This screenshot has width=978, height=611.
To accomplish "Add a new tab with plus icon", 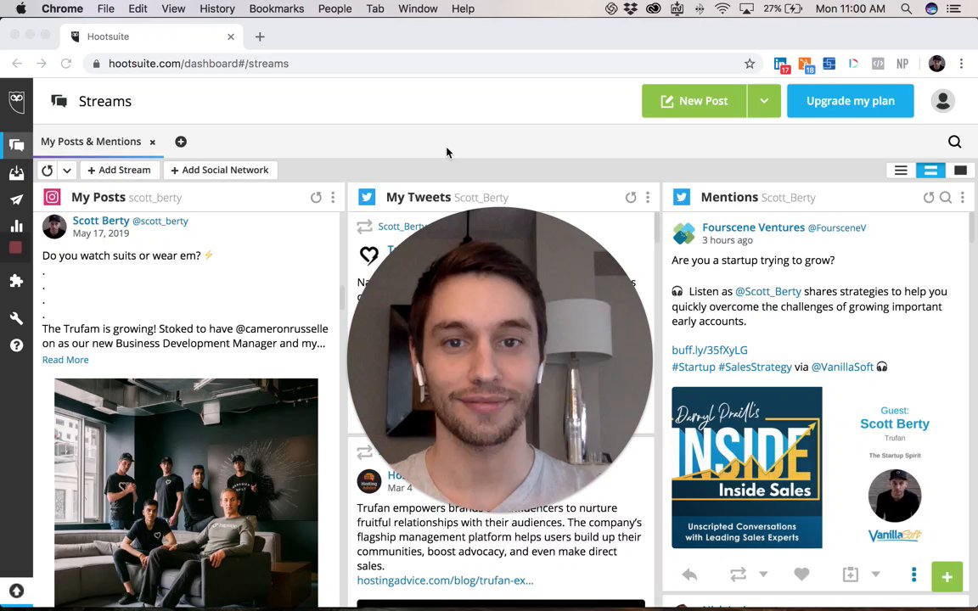I will coord(181,142).
